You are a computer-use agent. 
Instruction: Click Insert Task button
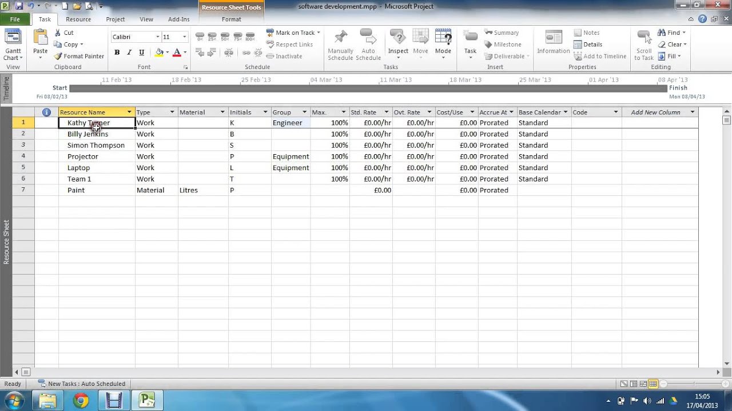pyautogui.click(x=470, y=44)
